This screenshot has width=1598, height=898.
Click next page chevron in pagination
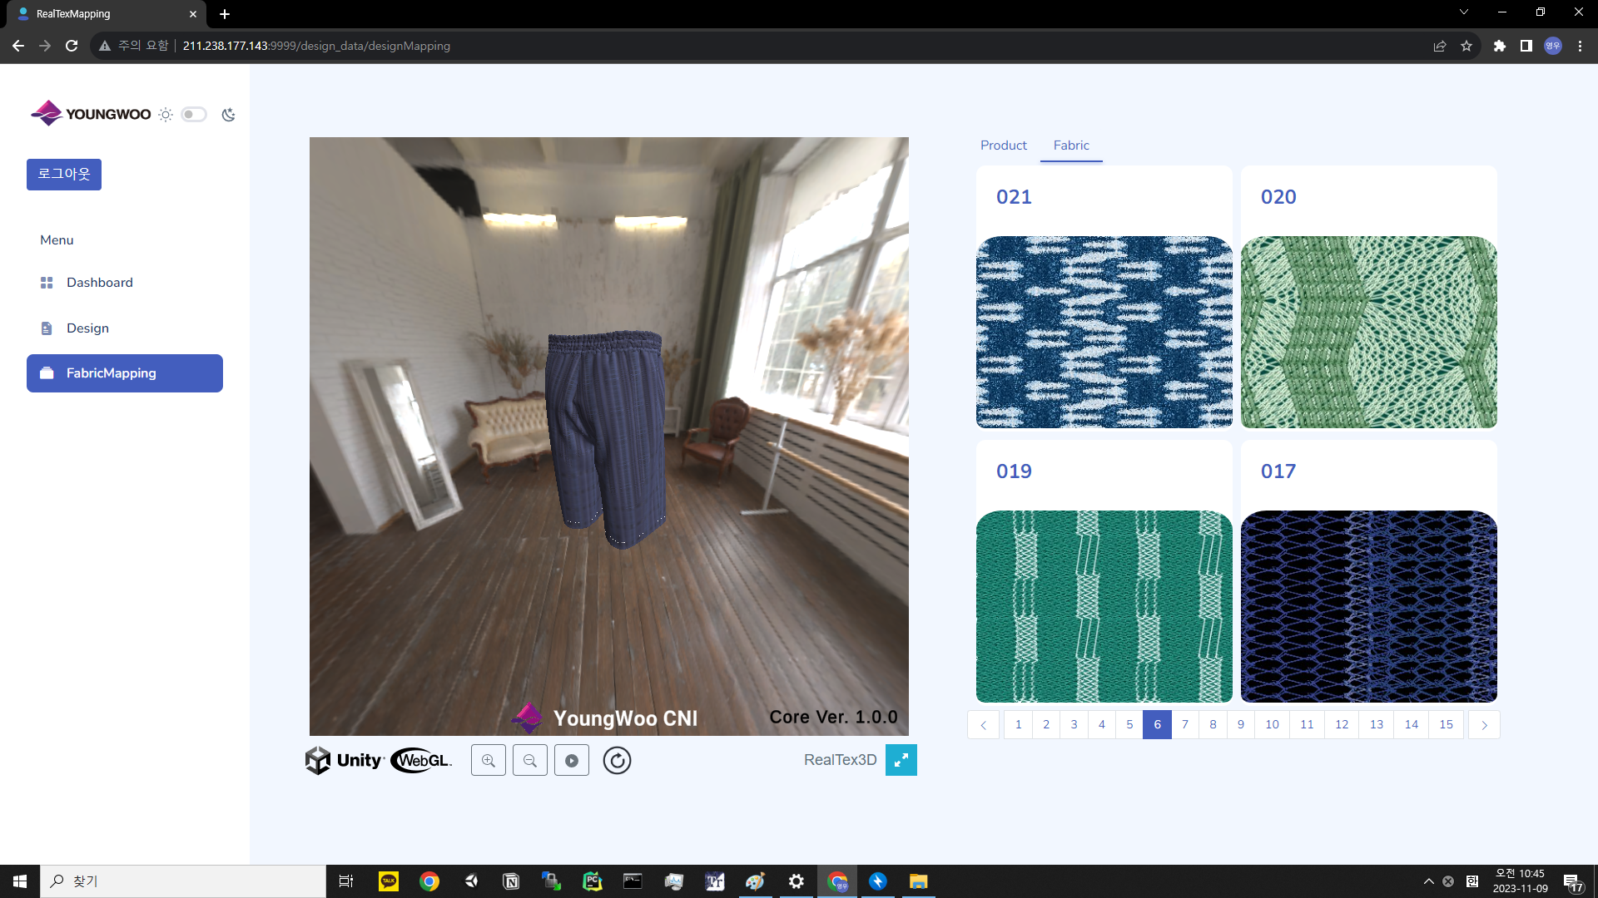point(1484,725)
